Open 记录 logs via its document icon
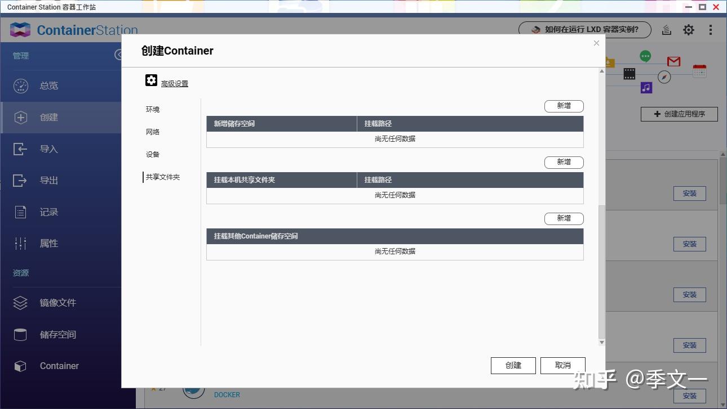 coord(20,212)
